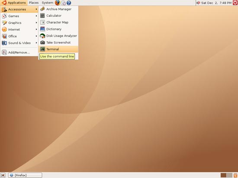Launch Terminal from the submenu
This screenshot has width=238, height=178.
[58, 49]
